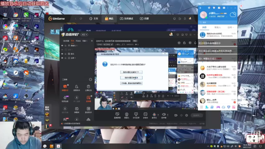This screenshot has width=265, height=149.
Task: Click the QQ game controller icon
Action: [218, 107]
